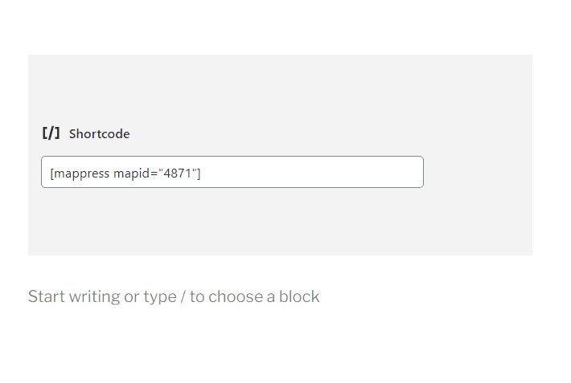The width and height of the screenshot is (571, 384).
Task: Click grey block area right of shortcode input
Action: click(479, 172)
